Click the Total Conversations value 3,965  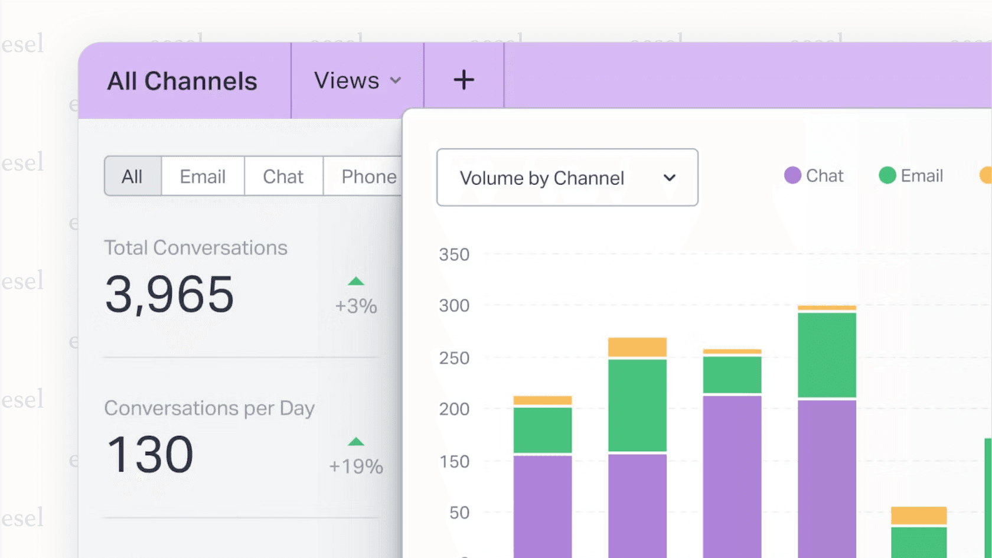click(x=169, y=295)
